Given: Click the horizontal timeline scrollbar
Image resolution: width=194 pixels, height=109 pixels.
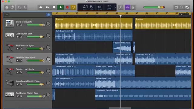Looking at the screenshot, I should point(120,108).
